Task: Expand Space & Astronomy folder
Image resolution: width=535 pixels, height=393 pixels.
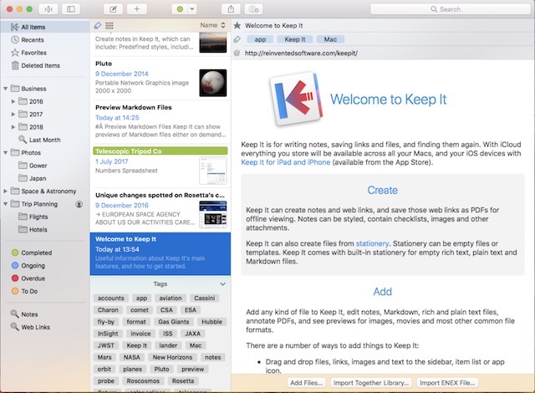Action: pyautogui.click(x=6, y=191)
